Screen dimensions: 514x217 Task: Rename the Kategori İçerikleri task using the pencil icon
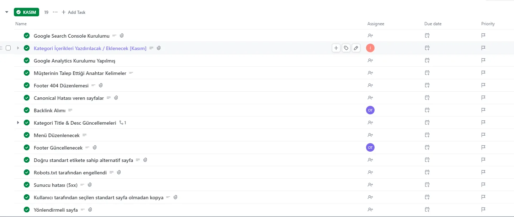(356, 48)
